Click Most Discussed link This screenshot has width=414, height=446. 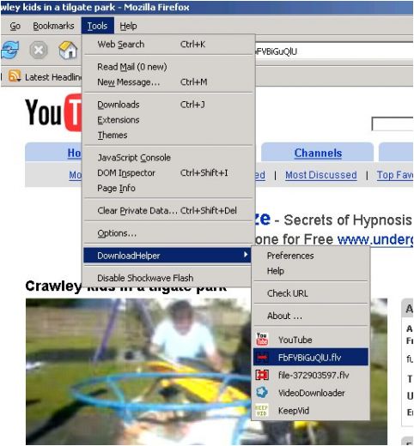tap(321, 175)
